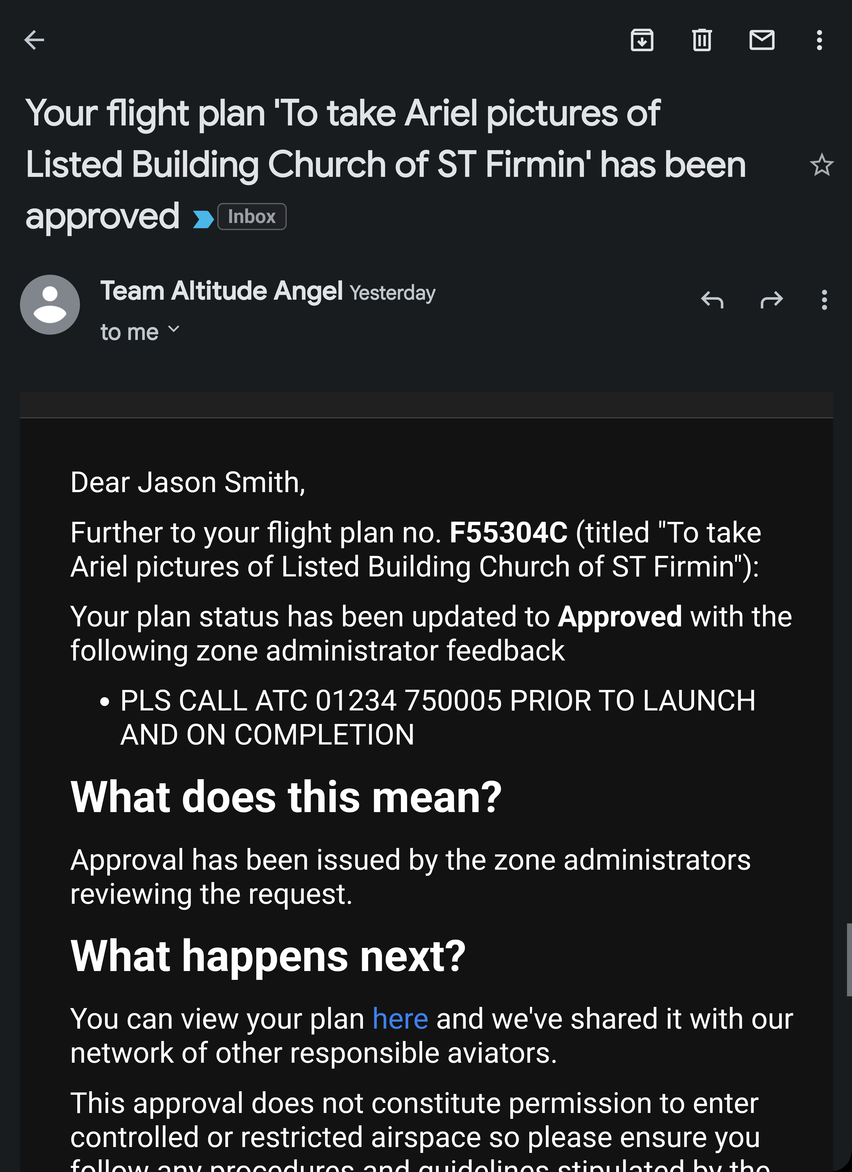Go back using the back arrow

pos(34,40)
